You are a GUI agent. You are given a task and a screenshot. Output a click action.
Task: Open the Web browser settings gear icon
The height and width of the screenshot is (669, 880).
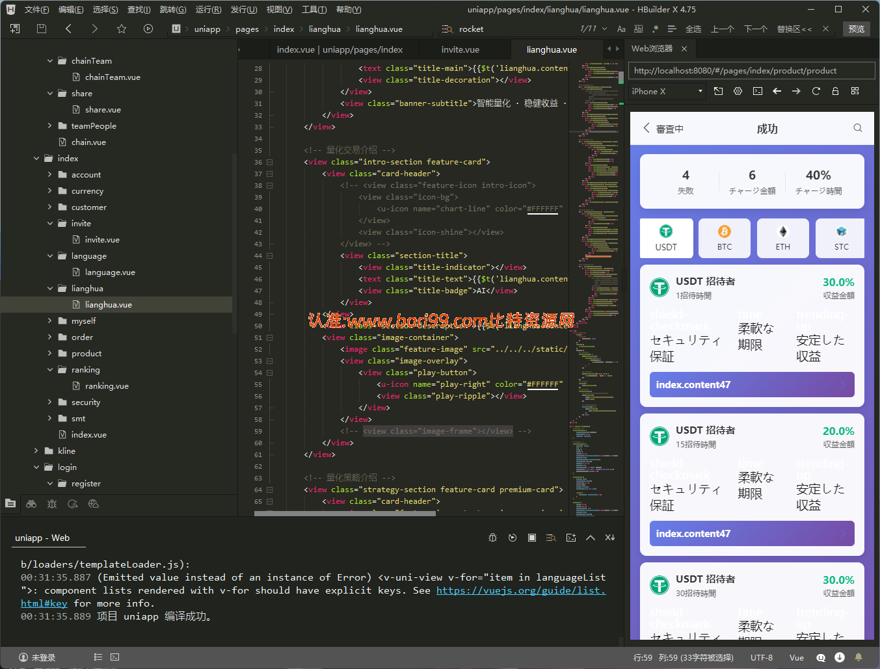click(738, 91)
